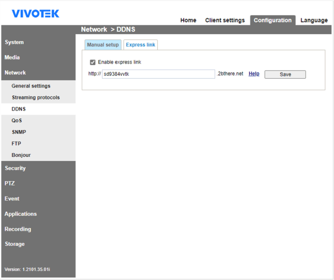
Task: Open the Help link
Action: click(x=254, y=74)
